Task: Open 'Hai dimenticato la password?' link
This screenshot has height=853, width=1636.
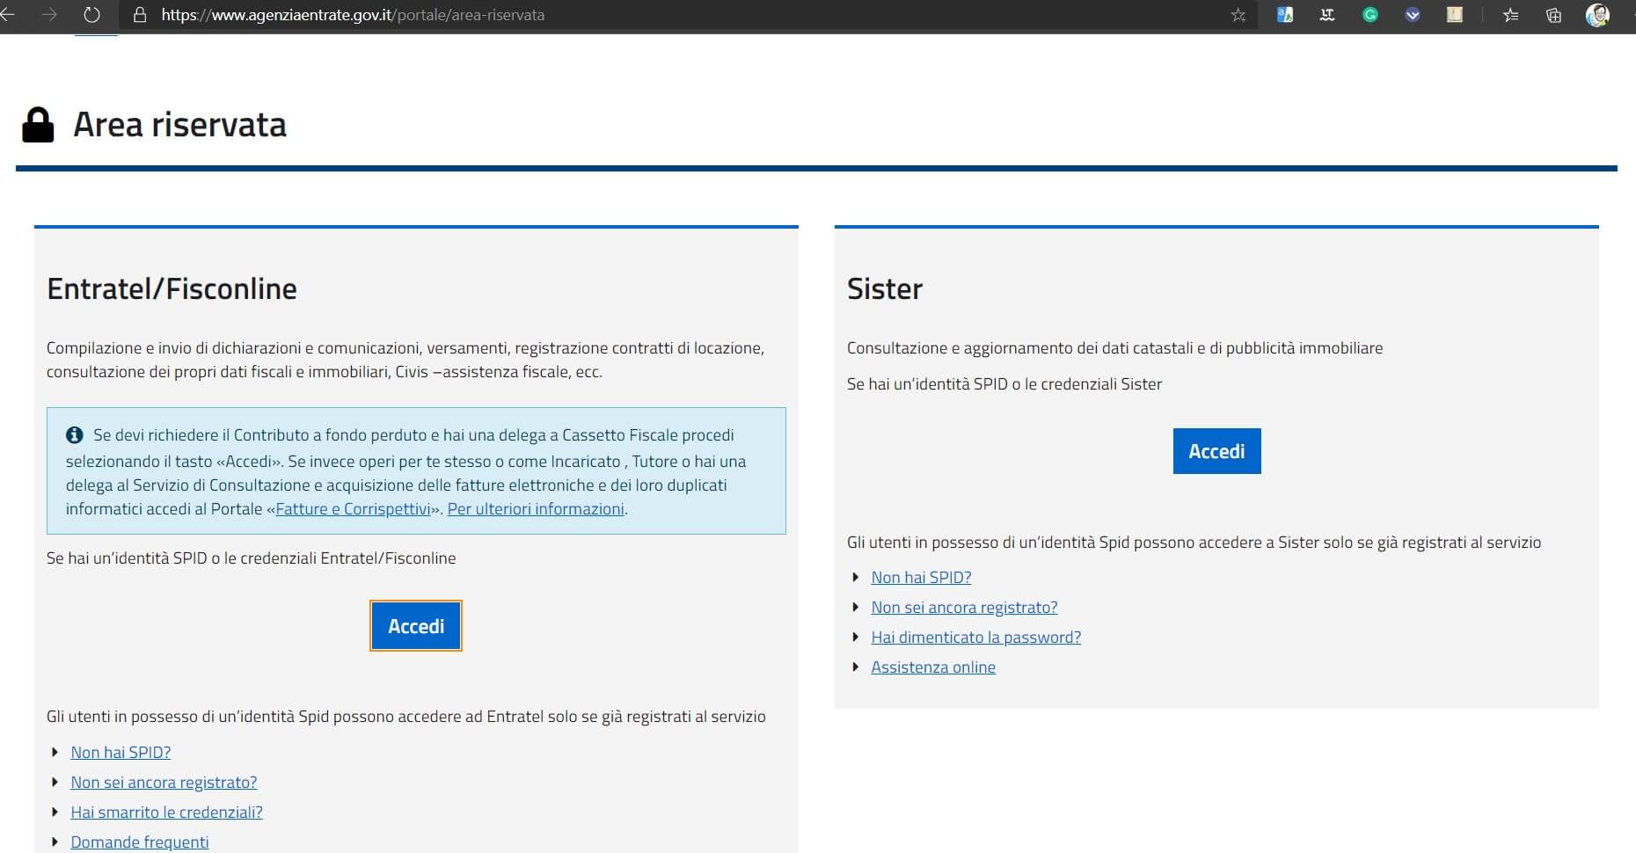Action: coord(975,638)
